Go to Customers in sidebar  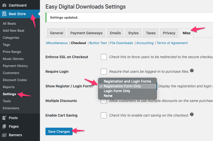[x=11, y=73]
